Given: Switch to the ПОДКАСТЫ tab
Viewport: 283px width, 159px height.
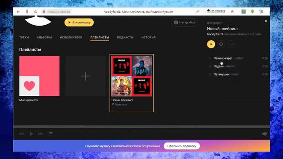Looking at the screenshot, I should pos(125,37).
